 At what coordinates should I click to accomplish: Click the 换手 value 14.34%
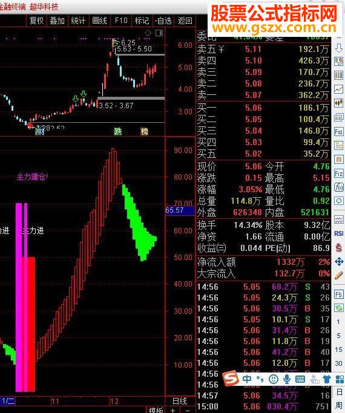(x=248, y=225)
